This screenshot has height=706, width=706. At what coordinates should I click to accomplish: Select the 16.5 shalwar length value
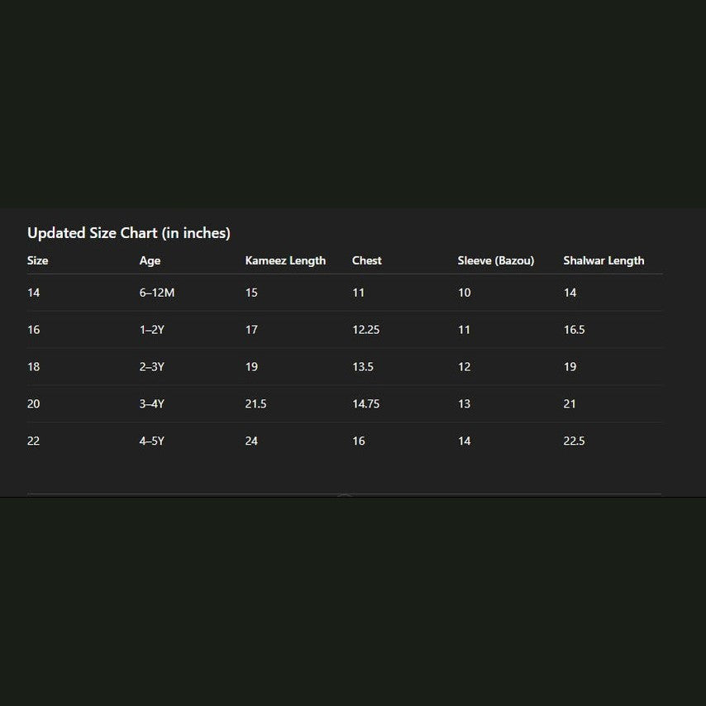(574, 330)
